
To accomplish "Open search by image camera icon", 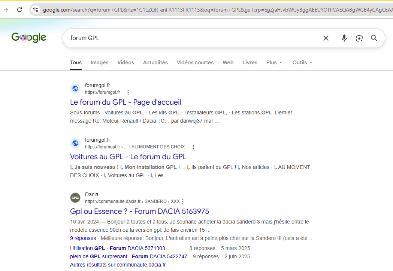I will 359,38.
